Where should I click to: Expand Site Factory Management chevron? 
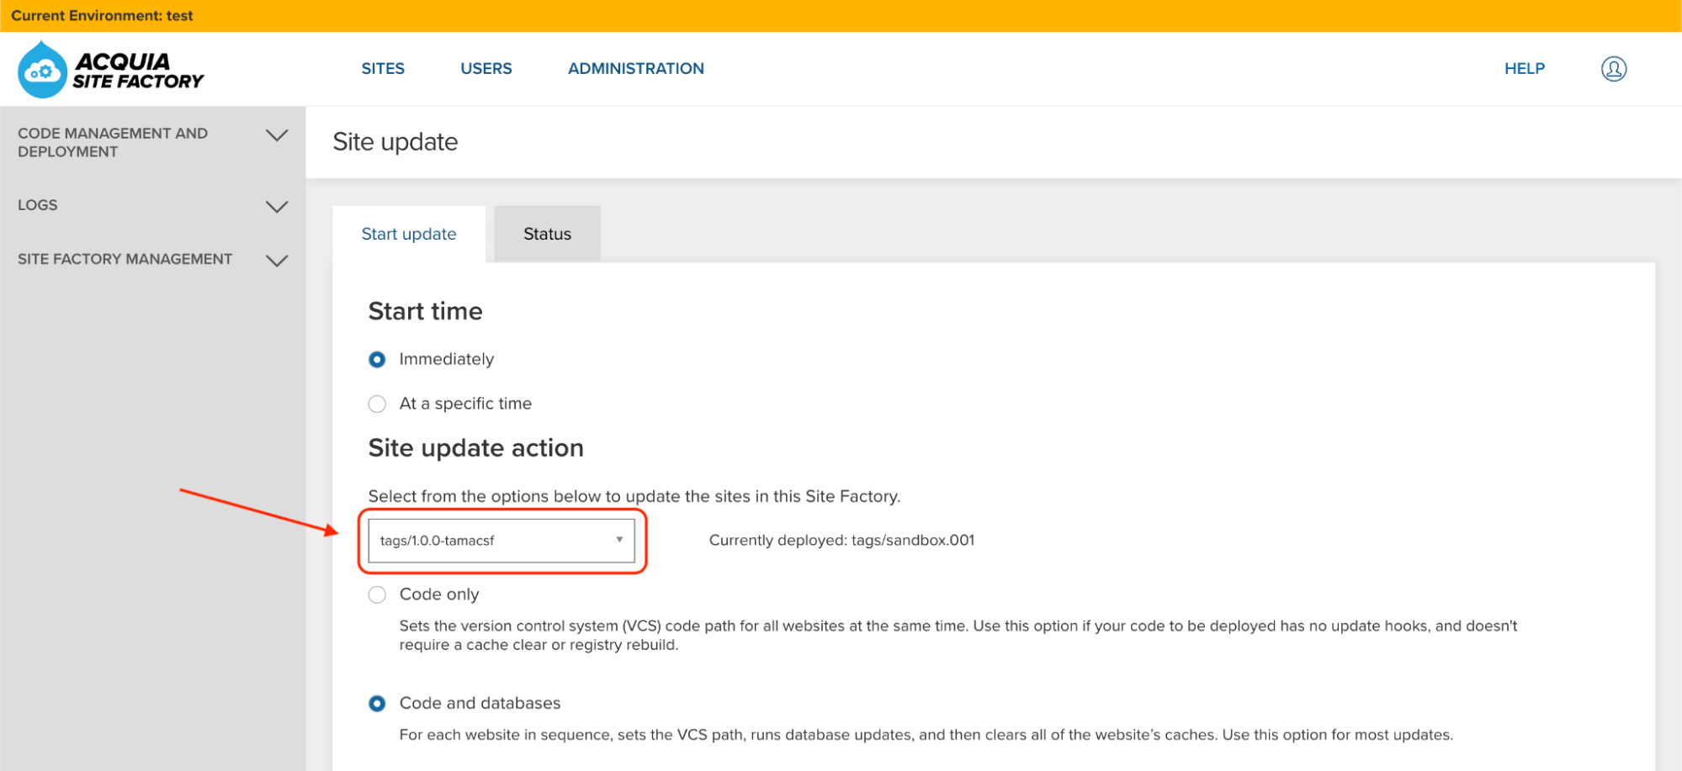coord(277,261)
